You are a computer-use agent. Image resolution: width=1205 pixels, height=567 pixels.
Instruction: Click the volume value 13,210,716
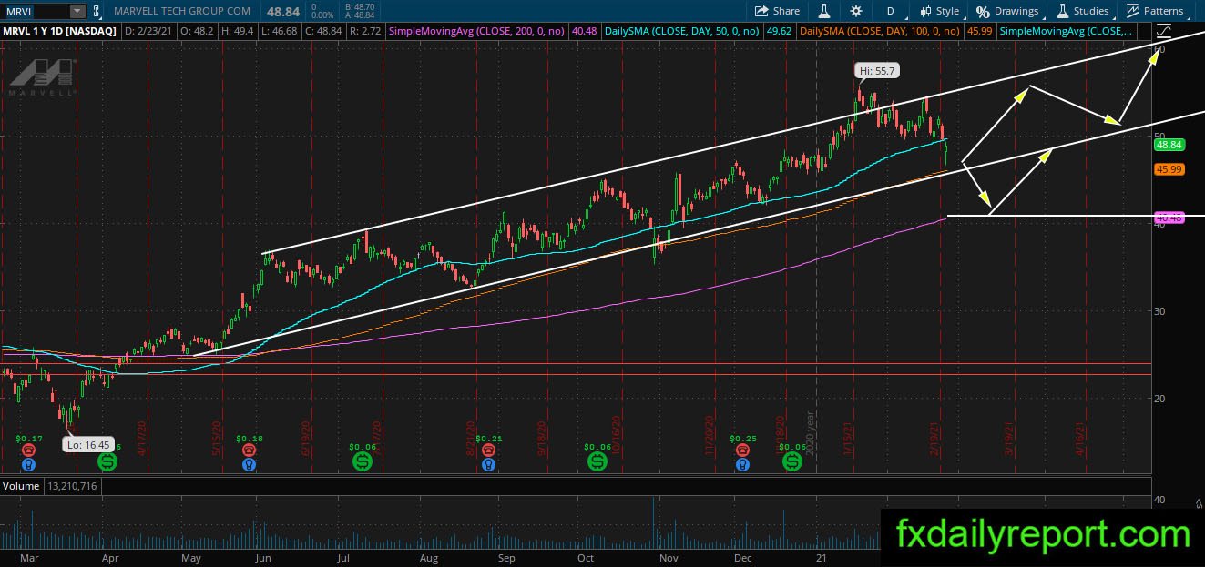[71, 486]
